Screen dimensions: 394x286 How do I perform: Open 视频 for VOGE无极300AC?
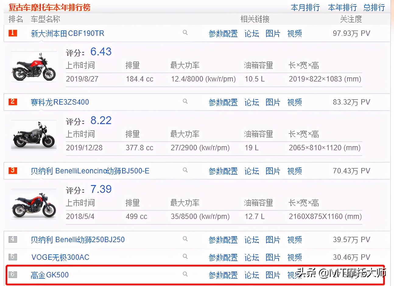294,257
